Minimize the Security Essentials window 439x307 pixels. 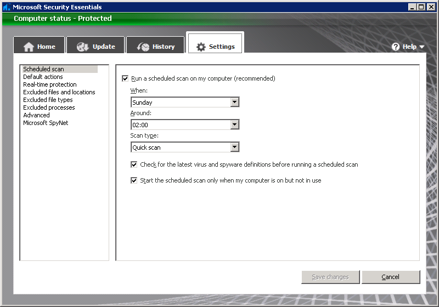coord(412,7)
